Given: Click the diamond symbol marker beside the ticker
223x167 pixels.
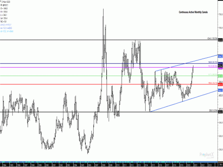Looking at the screenshot, I should pos(1,5).
